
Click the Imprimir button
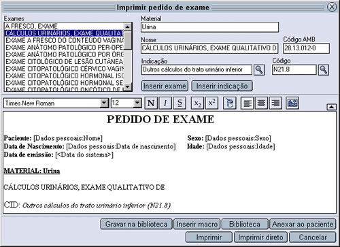click(209, 237)
